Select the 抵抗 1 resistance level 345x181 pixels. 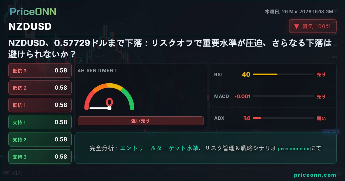pyautogui.click(x=40, y=105)
